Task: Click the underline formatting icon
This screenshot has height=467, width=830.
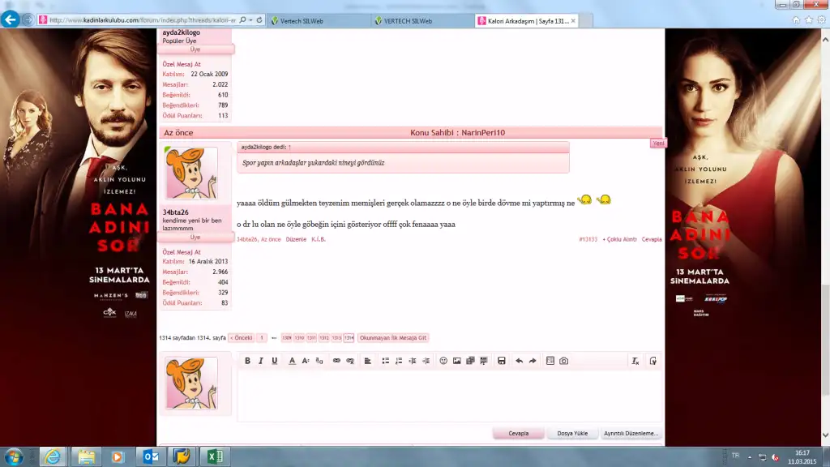Action: pos(275,361)
